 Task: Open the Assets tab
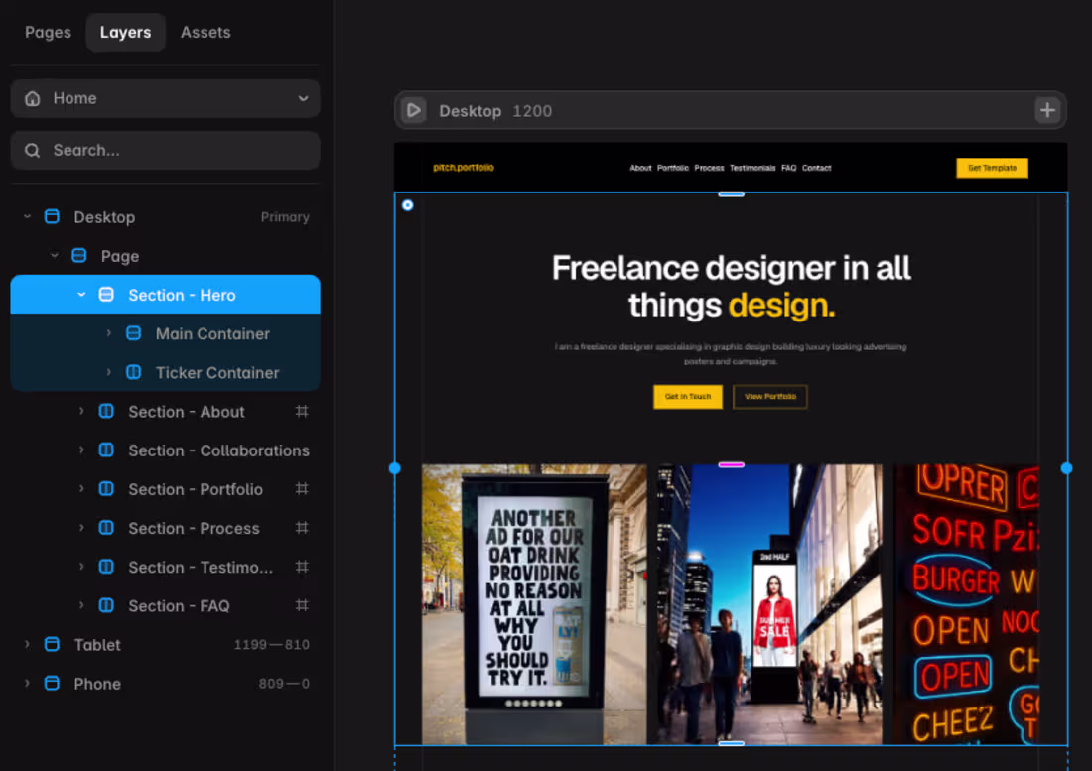pos(205,32)
